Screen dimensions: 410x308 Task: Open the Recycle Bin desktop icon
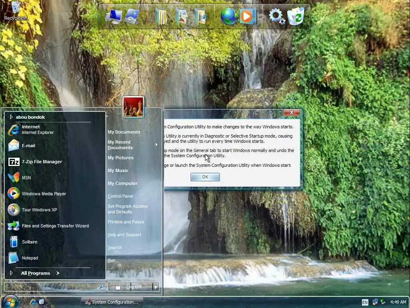pos(16,11)
